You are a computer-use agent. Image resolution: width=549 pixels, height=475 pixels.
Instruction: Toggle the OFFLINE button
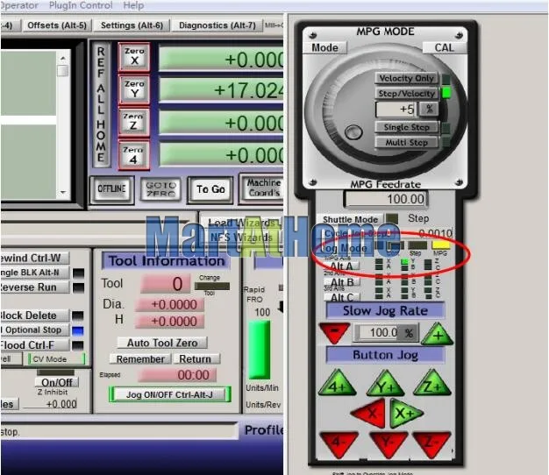tap(111, 189)
